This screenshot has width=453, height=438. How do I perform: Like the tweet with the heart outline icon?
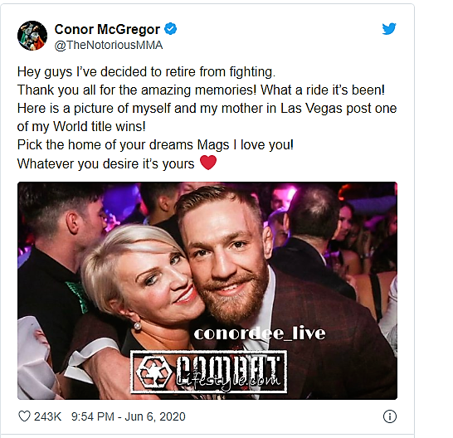24,416
